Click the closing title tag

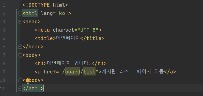click(x=92, y=38)
